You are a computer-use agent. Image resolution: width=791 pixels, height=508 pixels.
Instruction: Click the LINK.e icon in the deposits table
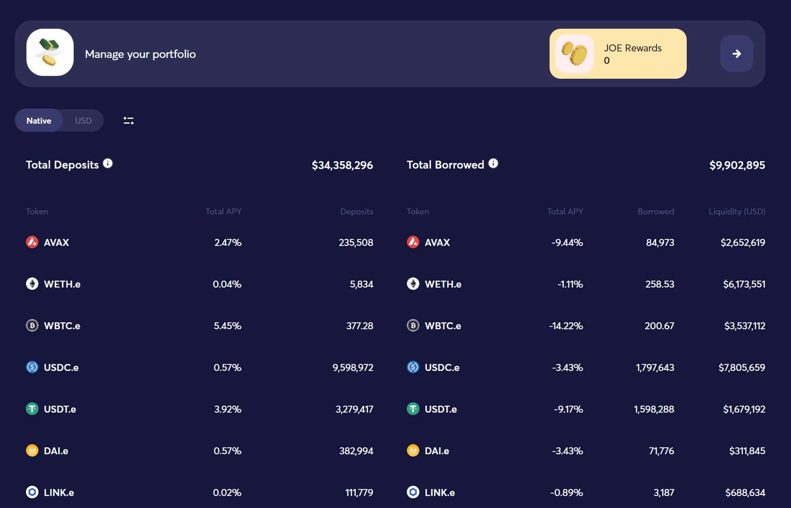coord(32,492)
